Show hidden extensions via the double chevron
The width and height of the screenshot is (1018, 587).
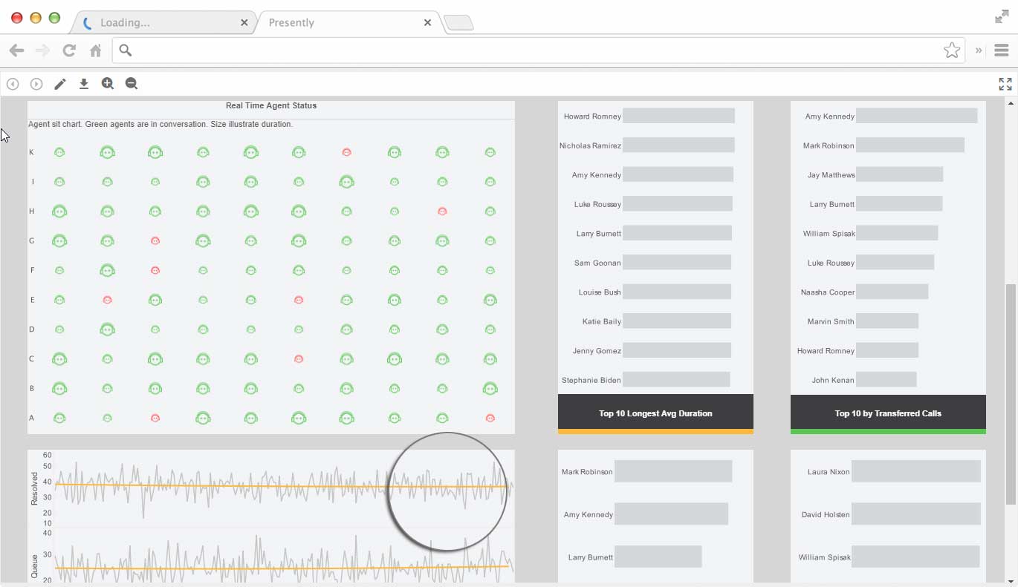click(x=979, y=50)
